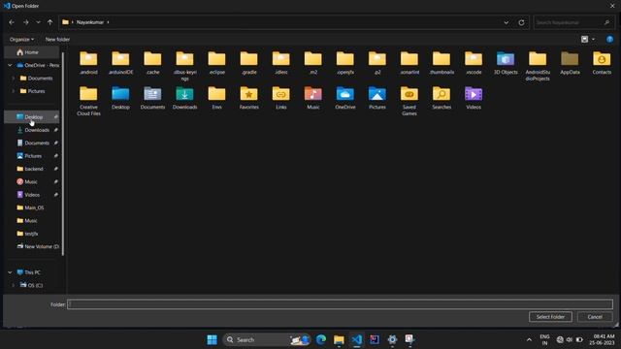Open the Links folder
Viewport: 621px width, 349px height.
click(x=280, y=98)
